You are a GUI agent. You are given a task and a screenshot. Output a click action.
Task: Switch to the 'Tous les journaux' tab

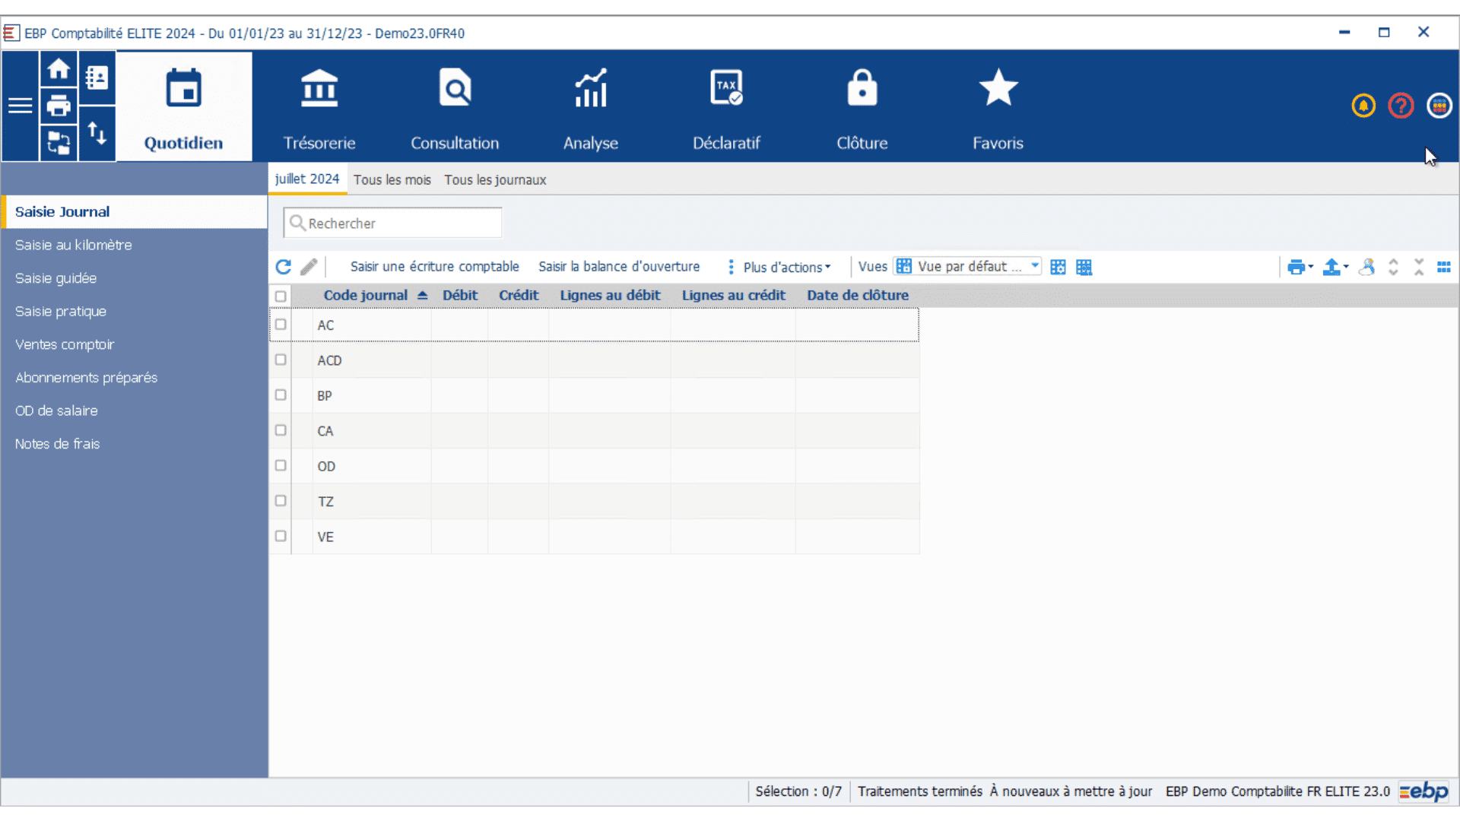pyautogui.click(x=495, y=180)
